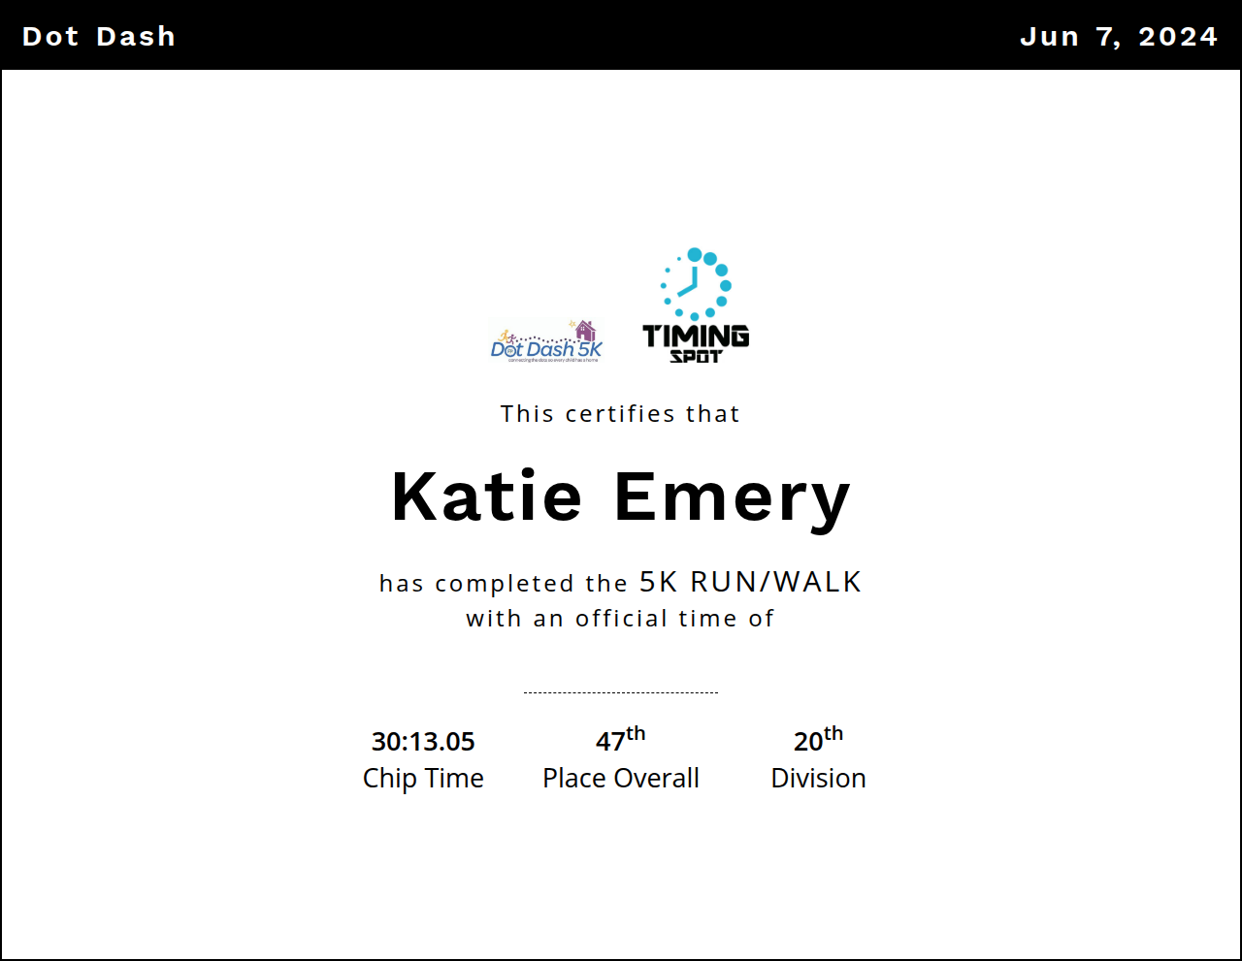Screen dimensions: 1242x961
Task: Click the blue dotted clock icon
Action: pos(696,283)
